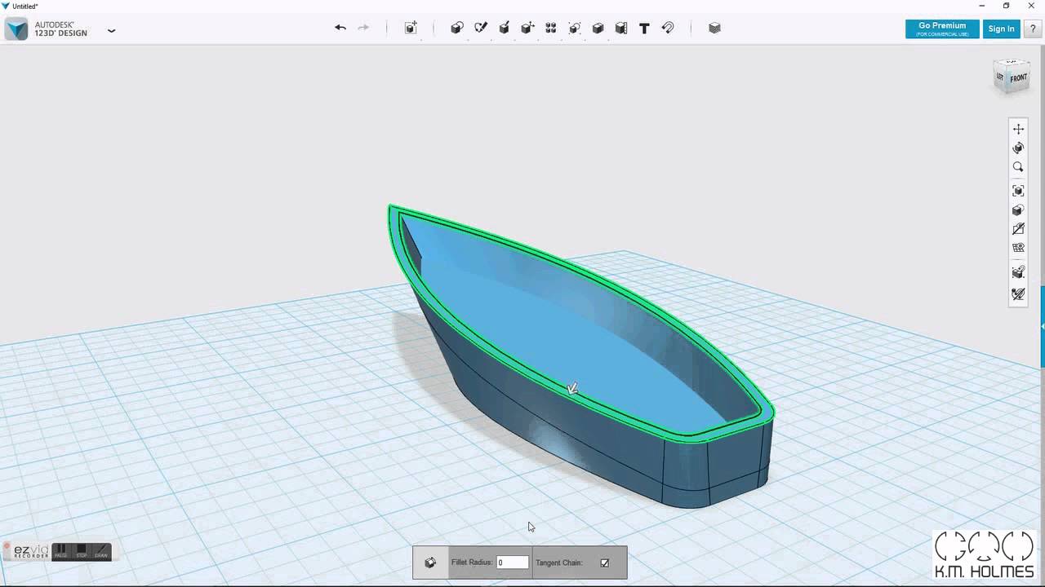
Task: Click the Fit to view icon
Action: [1018, 191]
